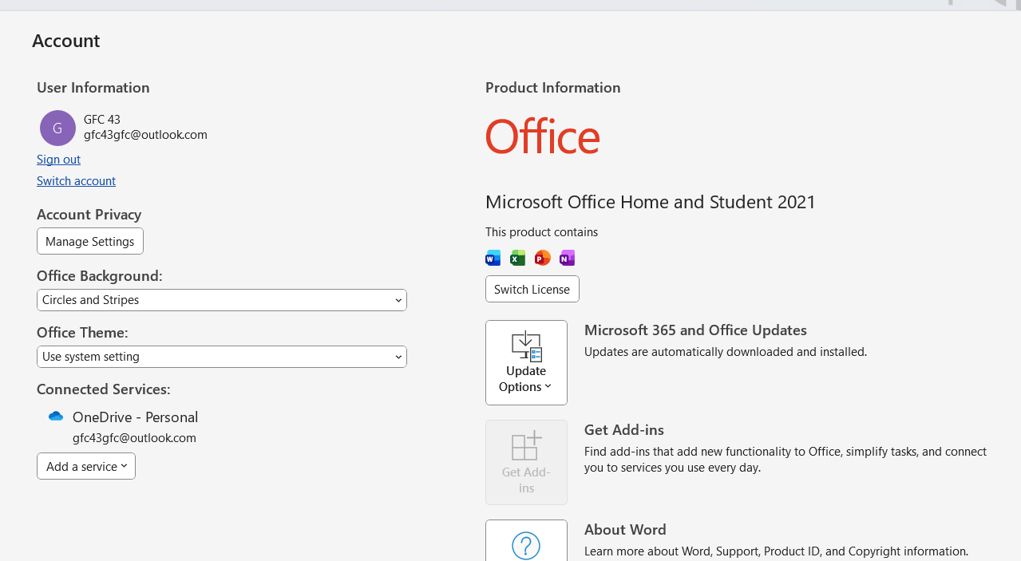Image resolution: width=1021 pixels, height=561 pixels.
Task: Expand the Office Background dropdown
Action: [221, 300]
